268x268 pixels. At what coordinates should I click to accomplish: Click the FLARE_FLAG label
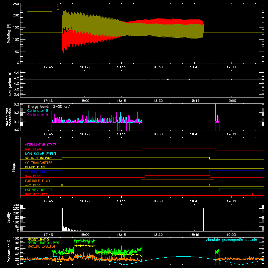(35, 167)
